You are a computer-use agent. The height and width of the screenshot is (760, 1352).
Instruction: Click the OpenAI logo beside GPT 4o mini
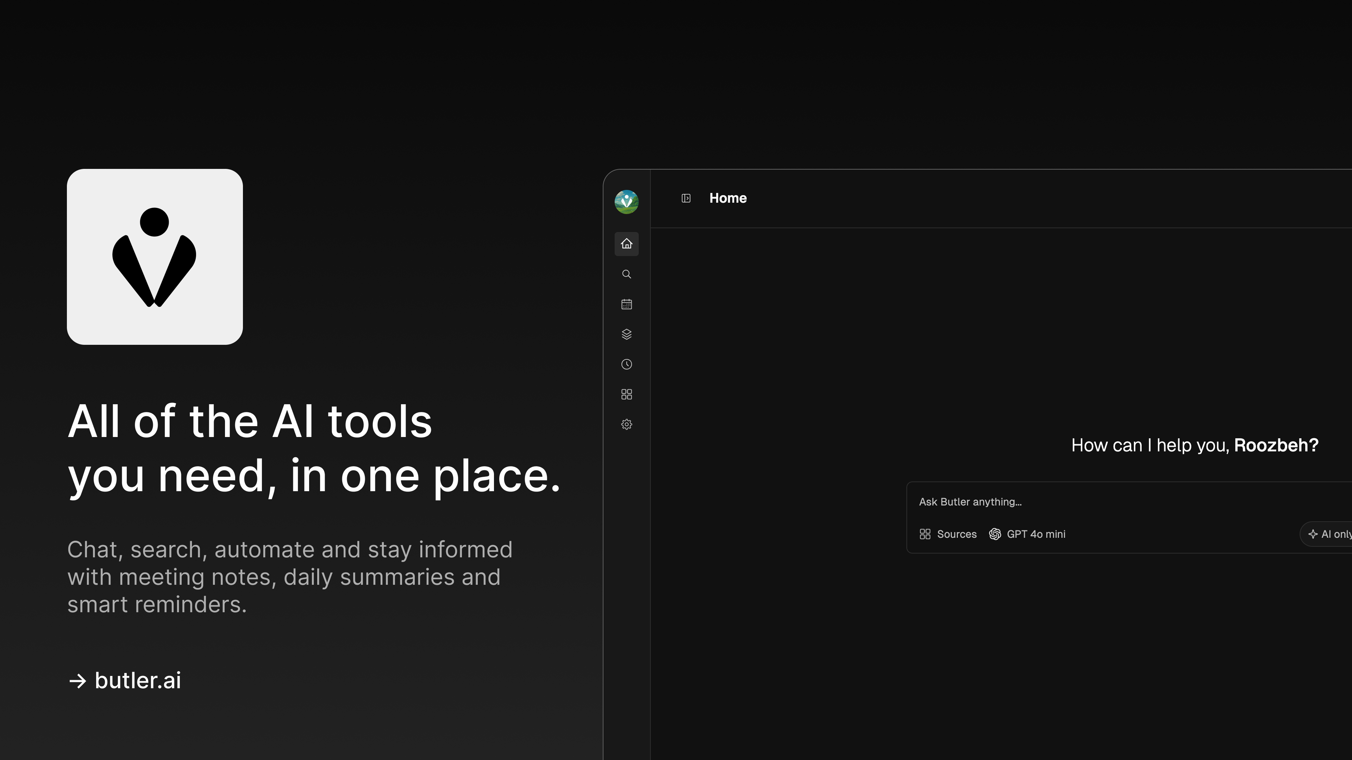(995, 534)
